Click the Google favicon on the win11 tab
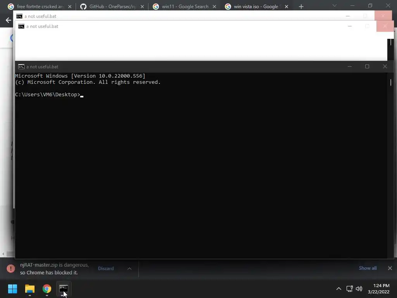 [156, 7]
